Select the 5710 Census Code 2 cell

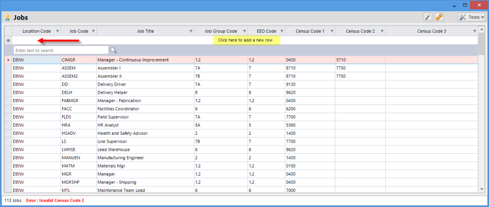coord(360,60)
